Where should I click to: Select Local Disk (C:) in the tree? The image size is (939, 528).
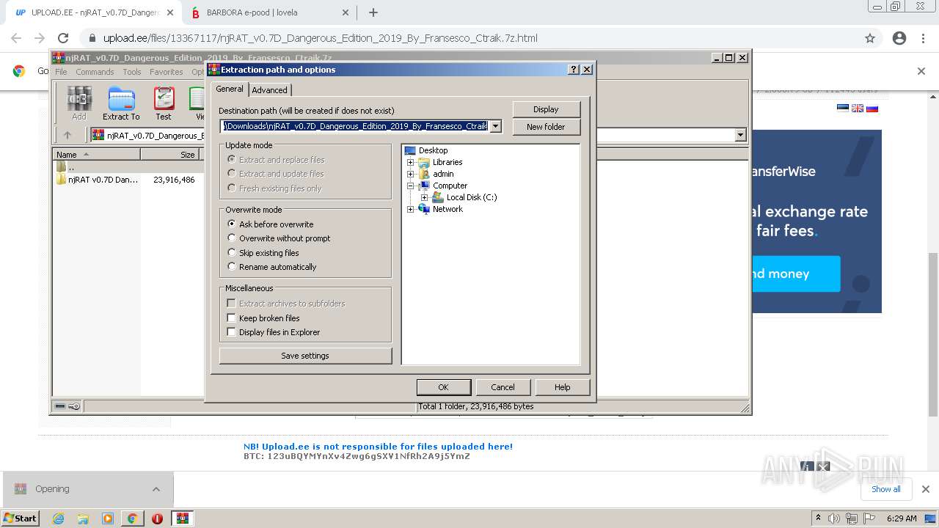click(x=472, y=197)
